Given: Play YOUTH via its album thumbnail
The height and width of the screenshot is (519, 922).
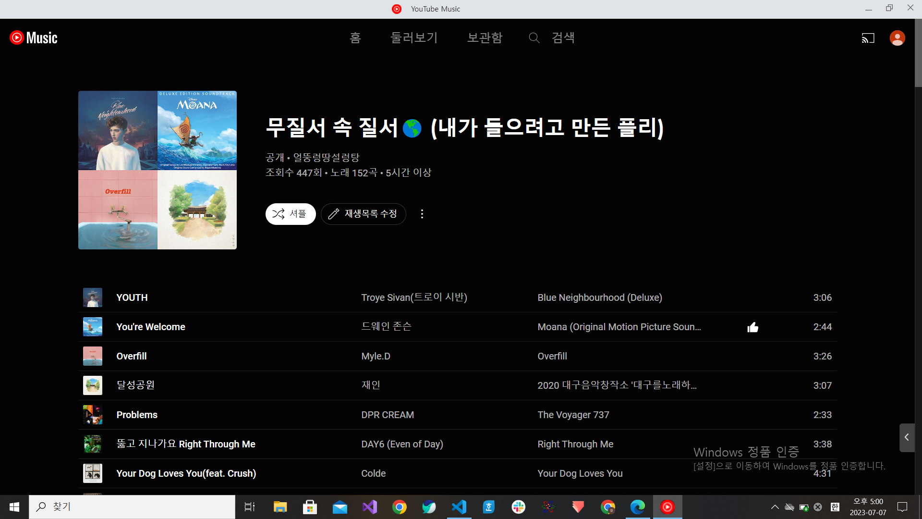Looking at the screenshot, I should click(x=93, y=297).
